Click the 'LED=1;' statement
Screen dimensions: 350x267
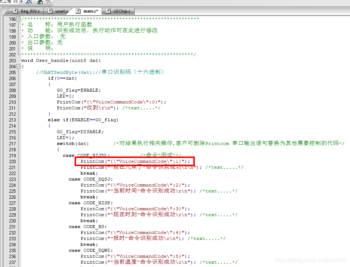click(x=65, y=138)
